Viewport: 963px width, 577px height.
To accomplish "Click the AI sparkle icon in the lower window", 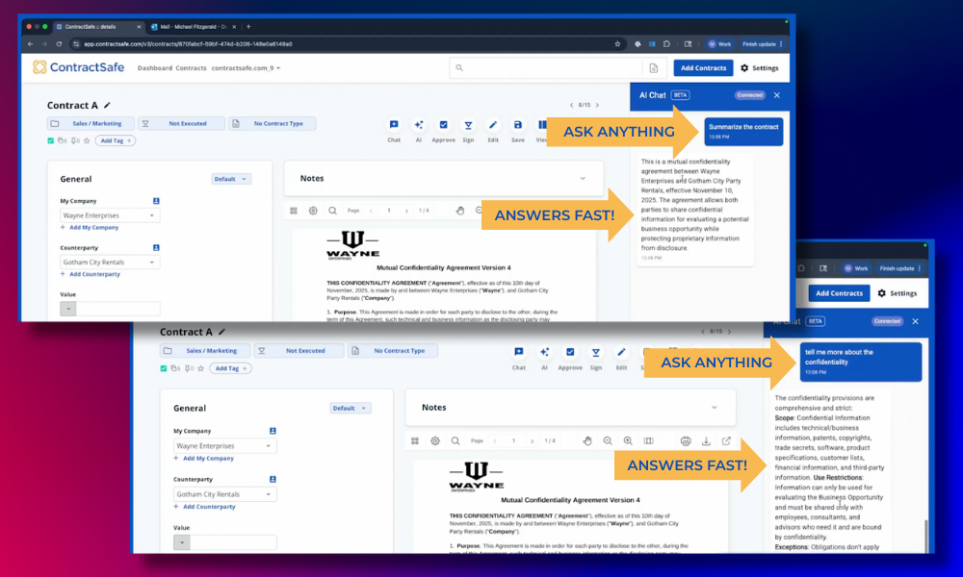I will pos(544,352).
